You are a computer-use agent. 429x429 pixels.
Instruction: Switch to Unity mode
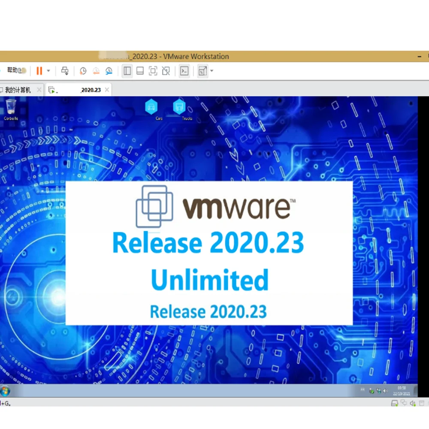(x=166, y=71)
